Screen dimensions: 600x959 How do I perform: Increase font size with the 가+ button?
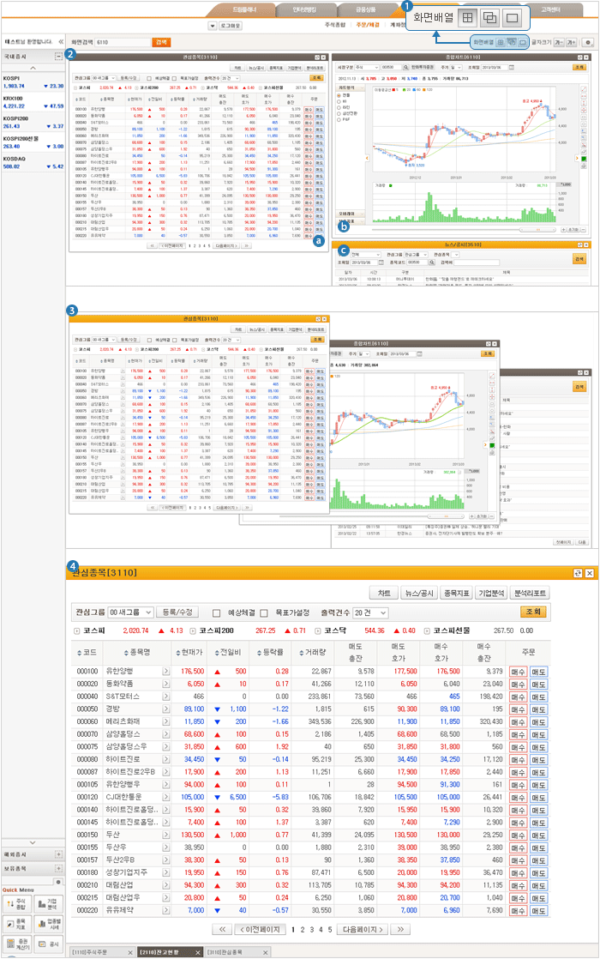pyautogui.click(x=571, y=42)
